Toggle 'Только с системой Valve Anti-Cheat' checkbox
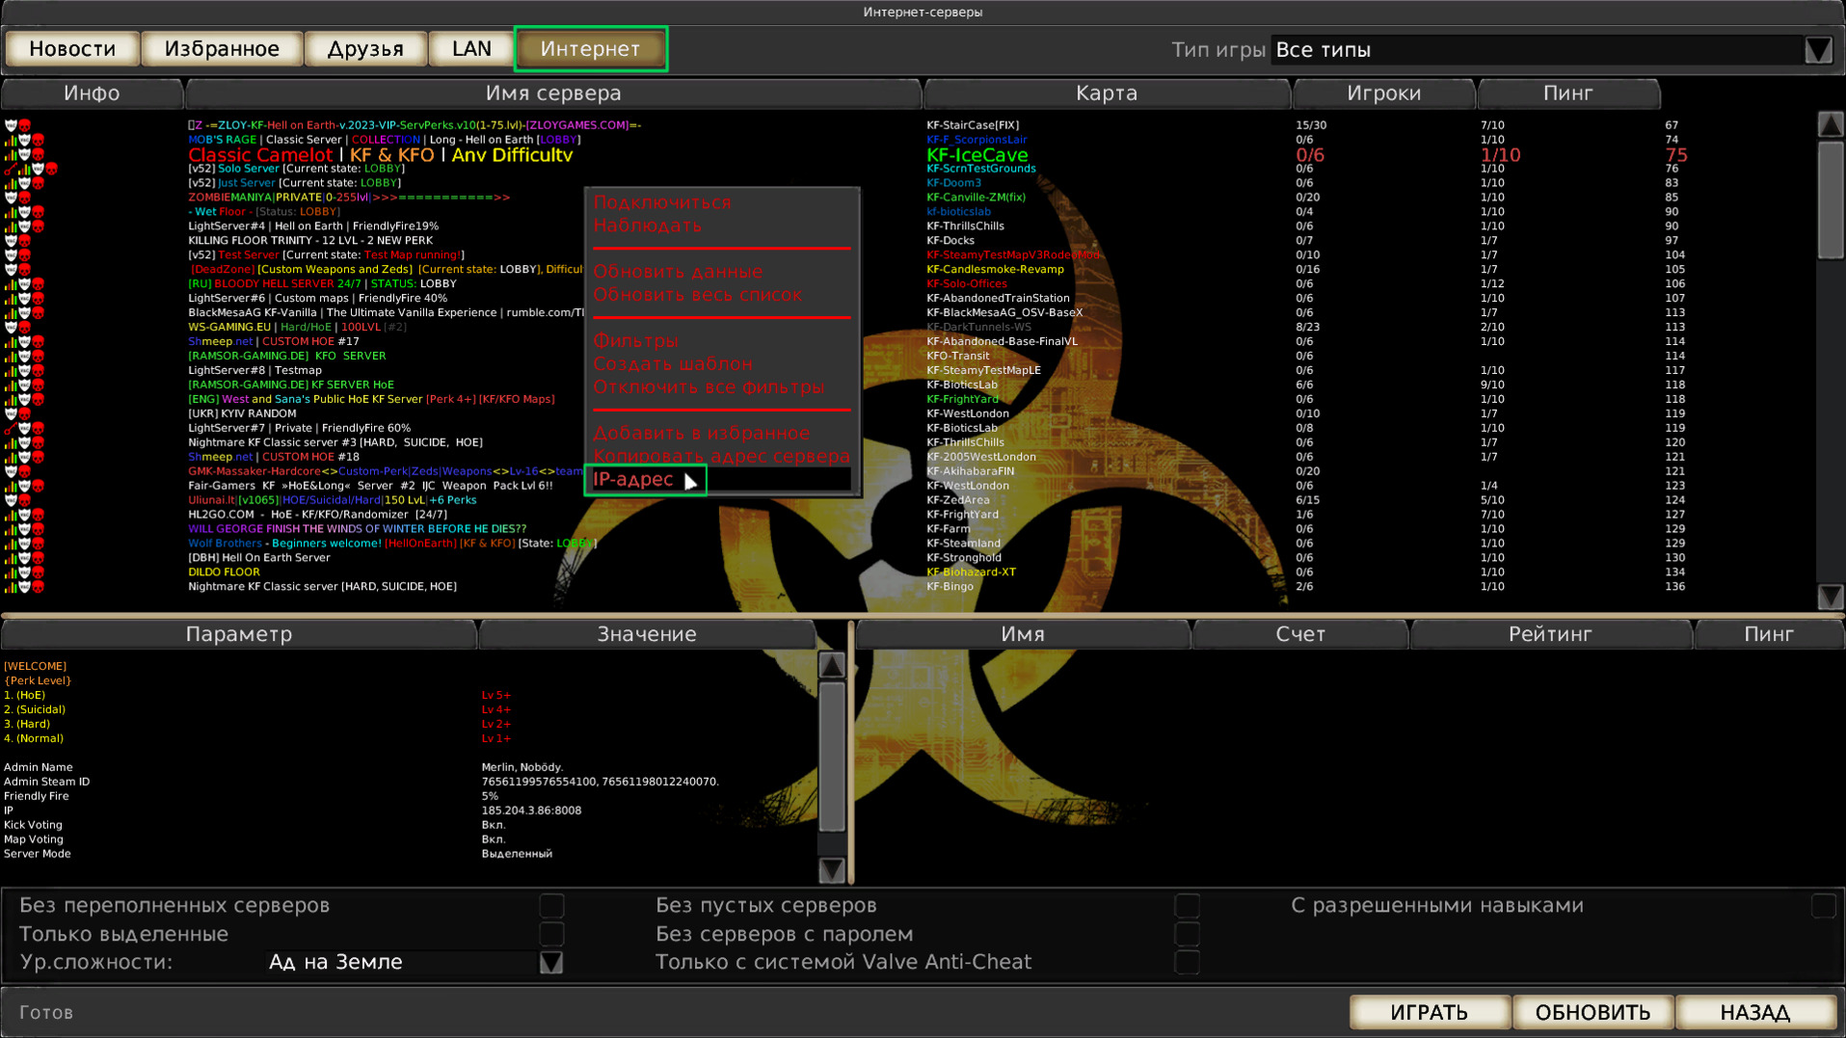Image resolution: width=1846 pixels, height=1038 pixels. pos(1187,962)
